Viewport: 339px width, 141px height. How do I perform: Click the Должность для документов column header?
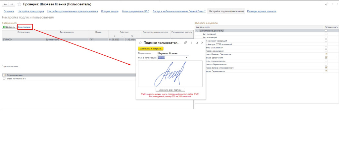(155, 32)
